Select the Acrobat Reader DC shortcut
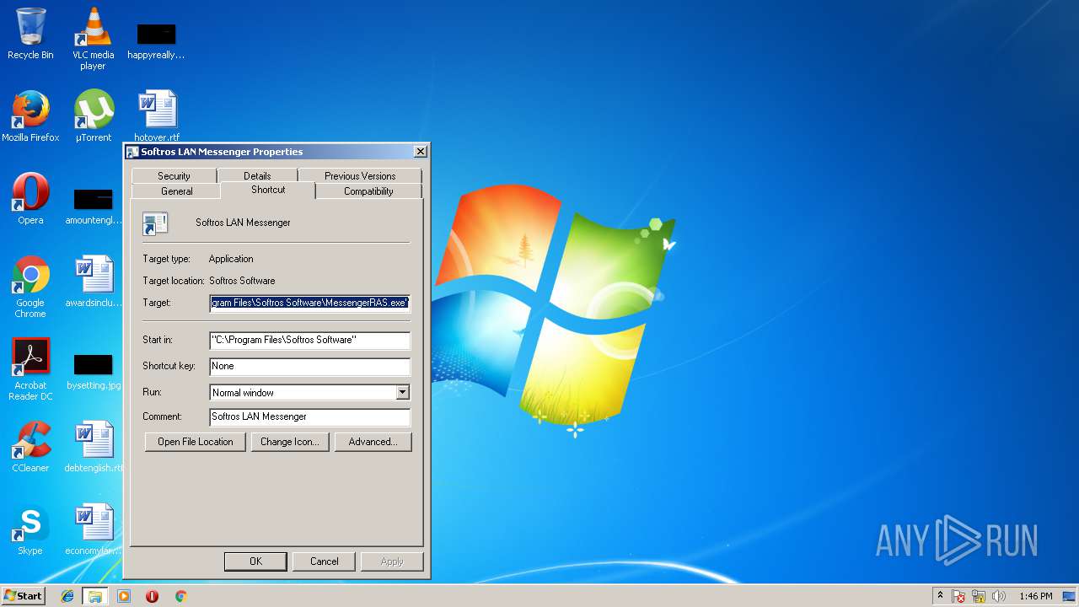 pos(30,369)
